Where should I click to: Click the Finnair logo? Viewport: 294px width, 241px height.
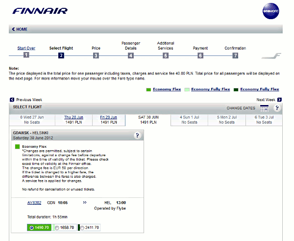tap(40, 11)
